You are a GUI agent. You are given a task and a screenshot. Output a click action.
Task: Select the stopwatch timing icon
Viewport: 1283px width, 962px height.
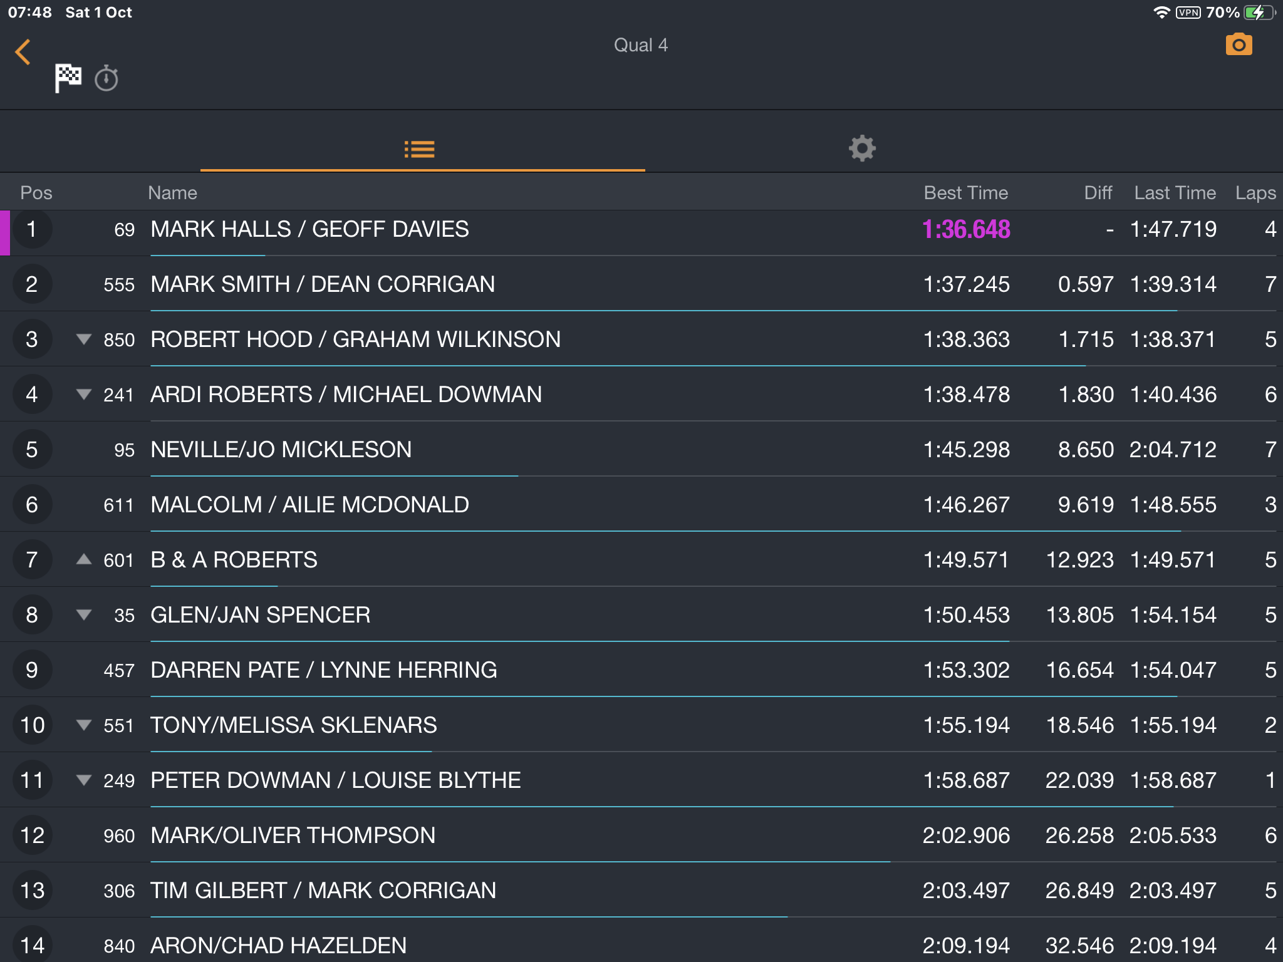[x=106, y=78]
